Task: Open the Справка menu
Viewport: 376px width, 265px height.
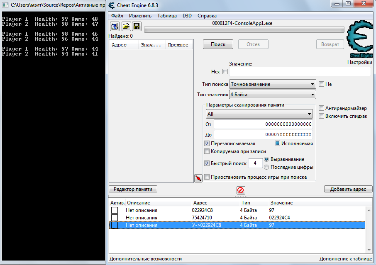Action: 207,16
